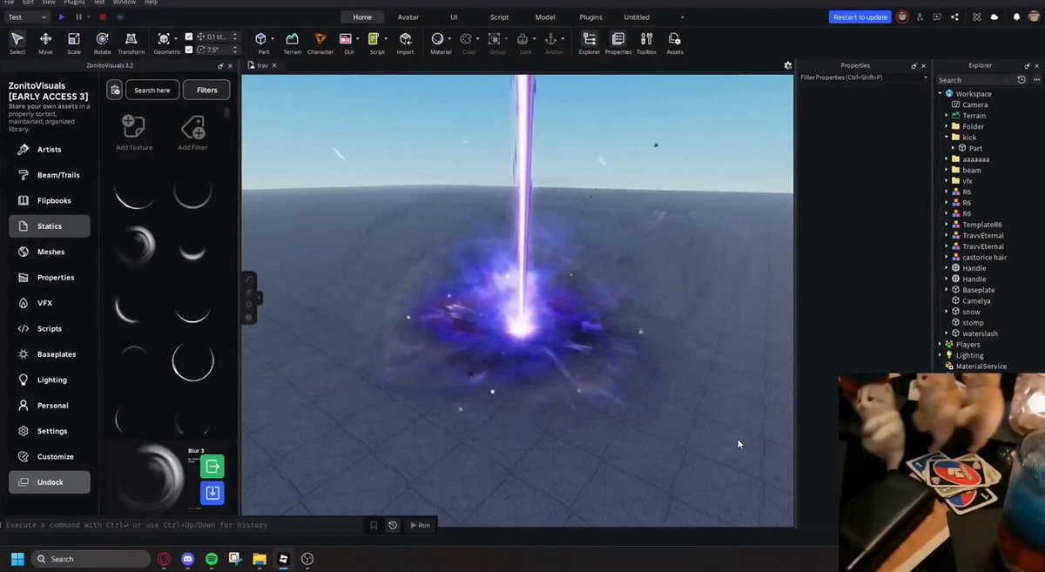This screenshot has width=1045, height=572.
Task: Open the Terrain editor
Action: click(292, 43)
